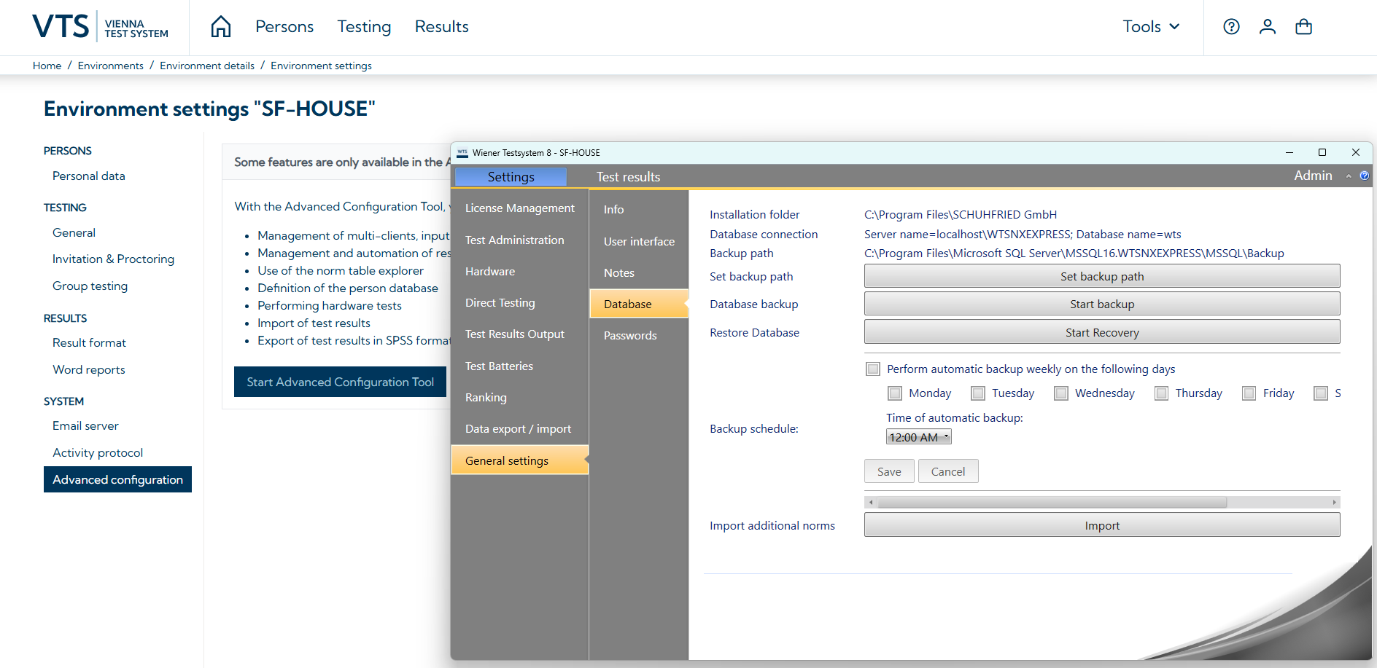Cancel the backup schedule changes
The height and width of the screenshot is (668, 1377).
tap(948, 471)
